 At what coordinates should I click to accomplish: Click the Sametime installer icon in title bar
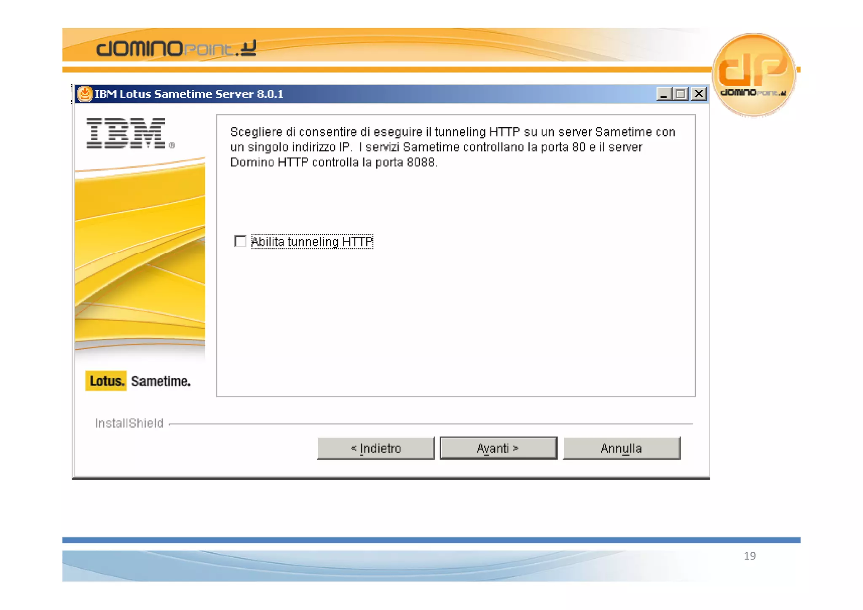85,94
